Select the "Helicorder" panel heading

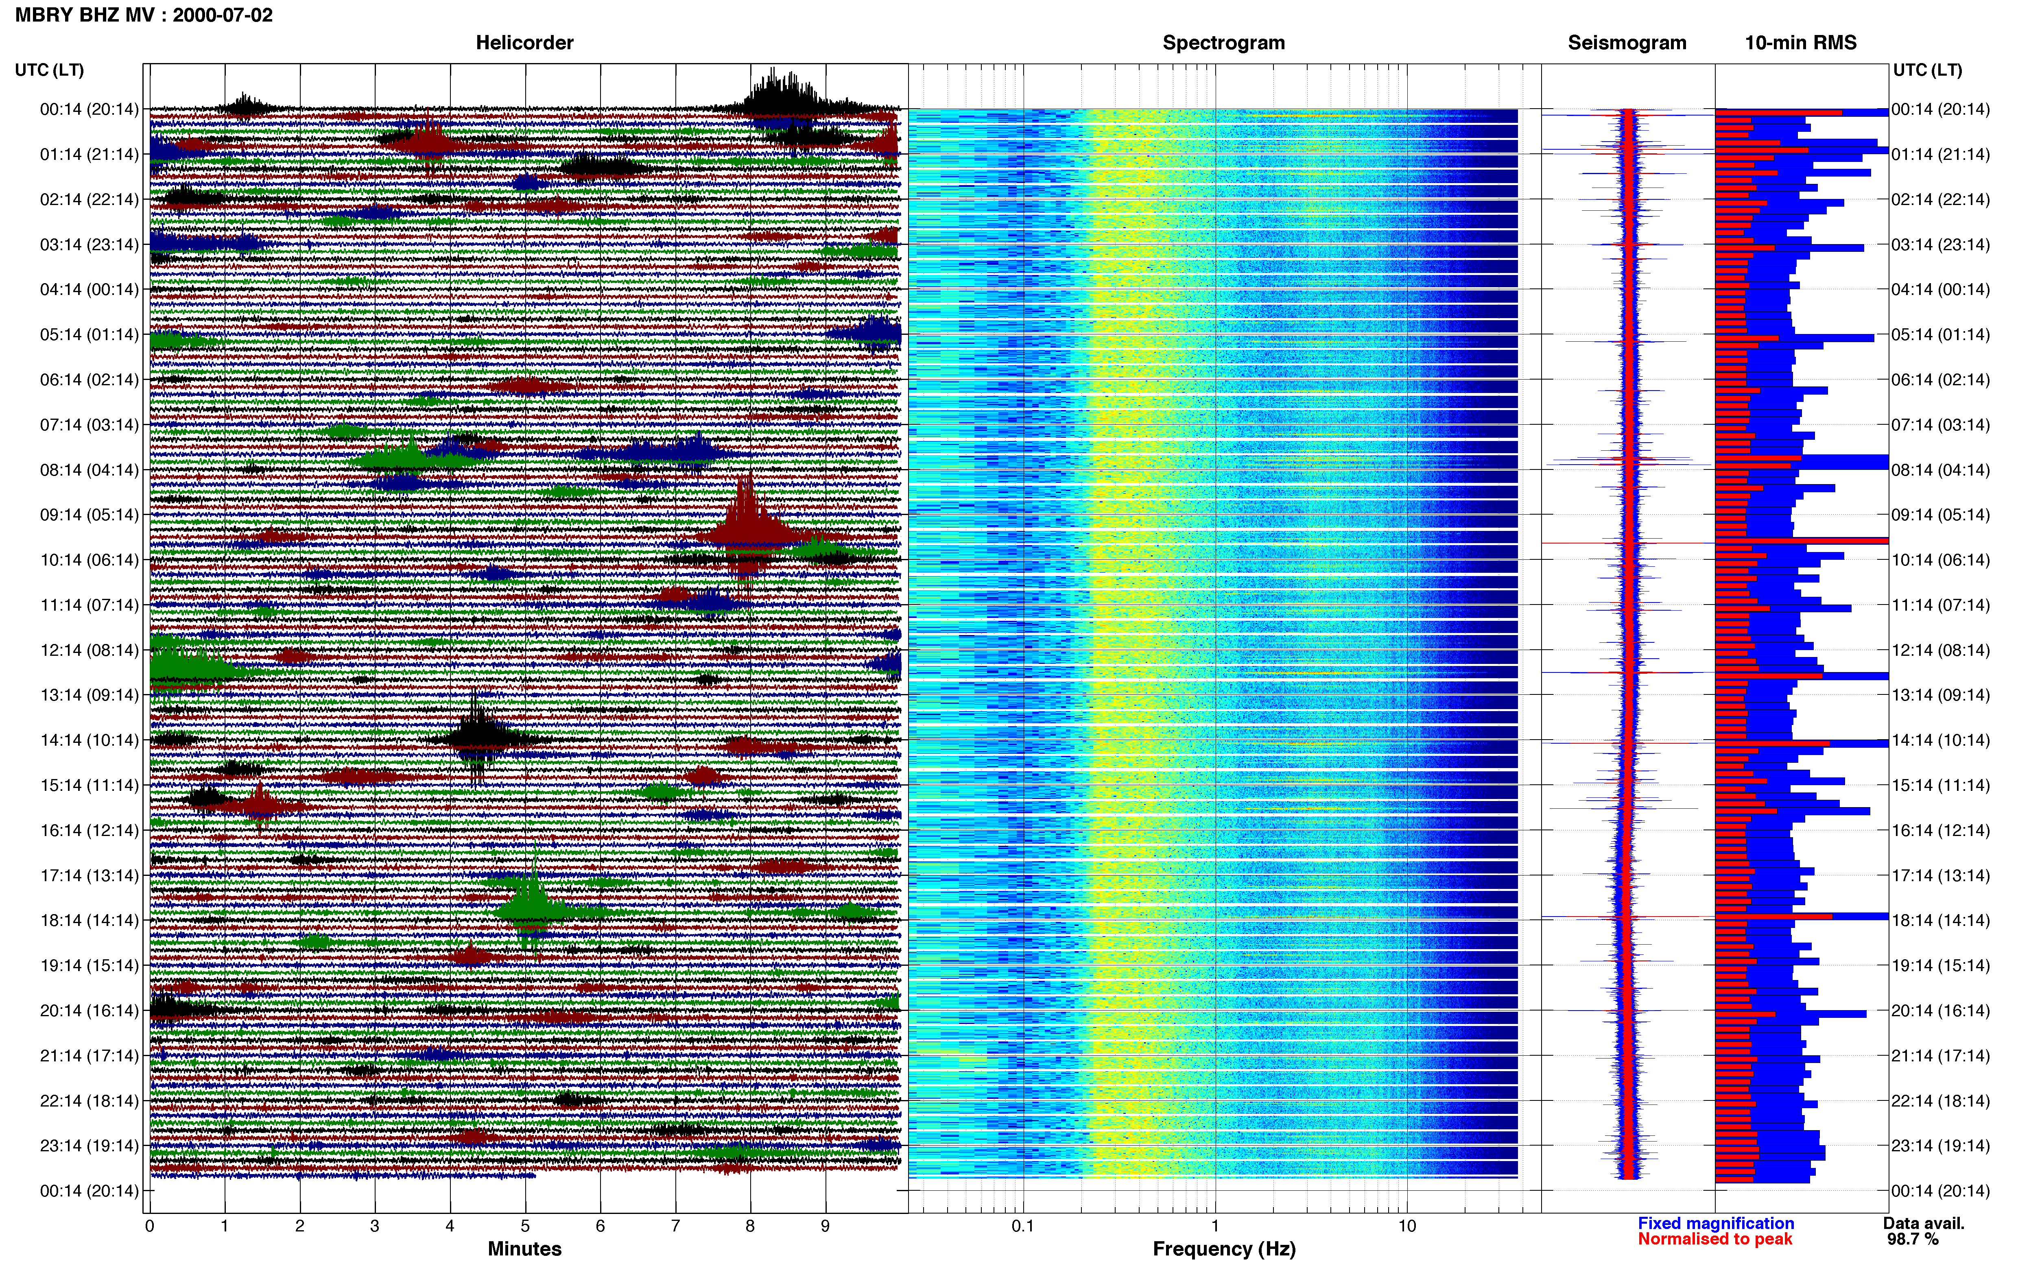(x=524, y=43)
